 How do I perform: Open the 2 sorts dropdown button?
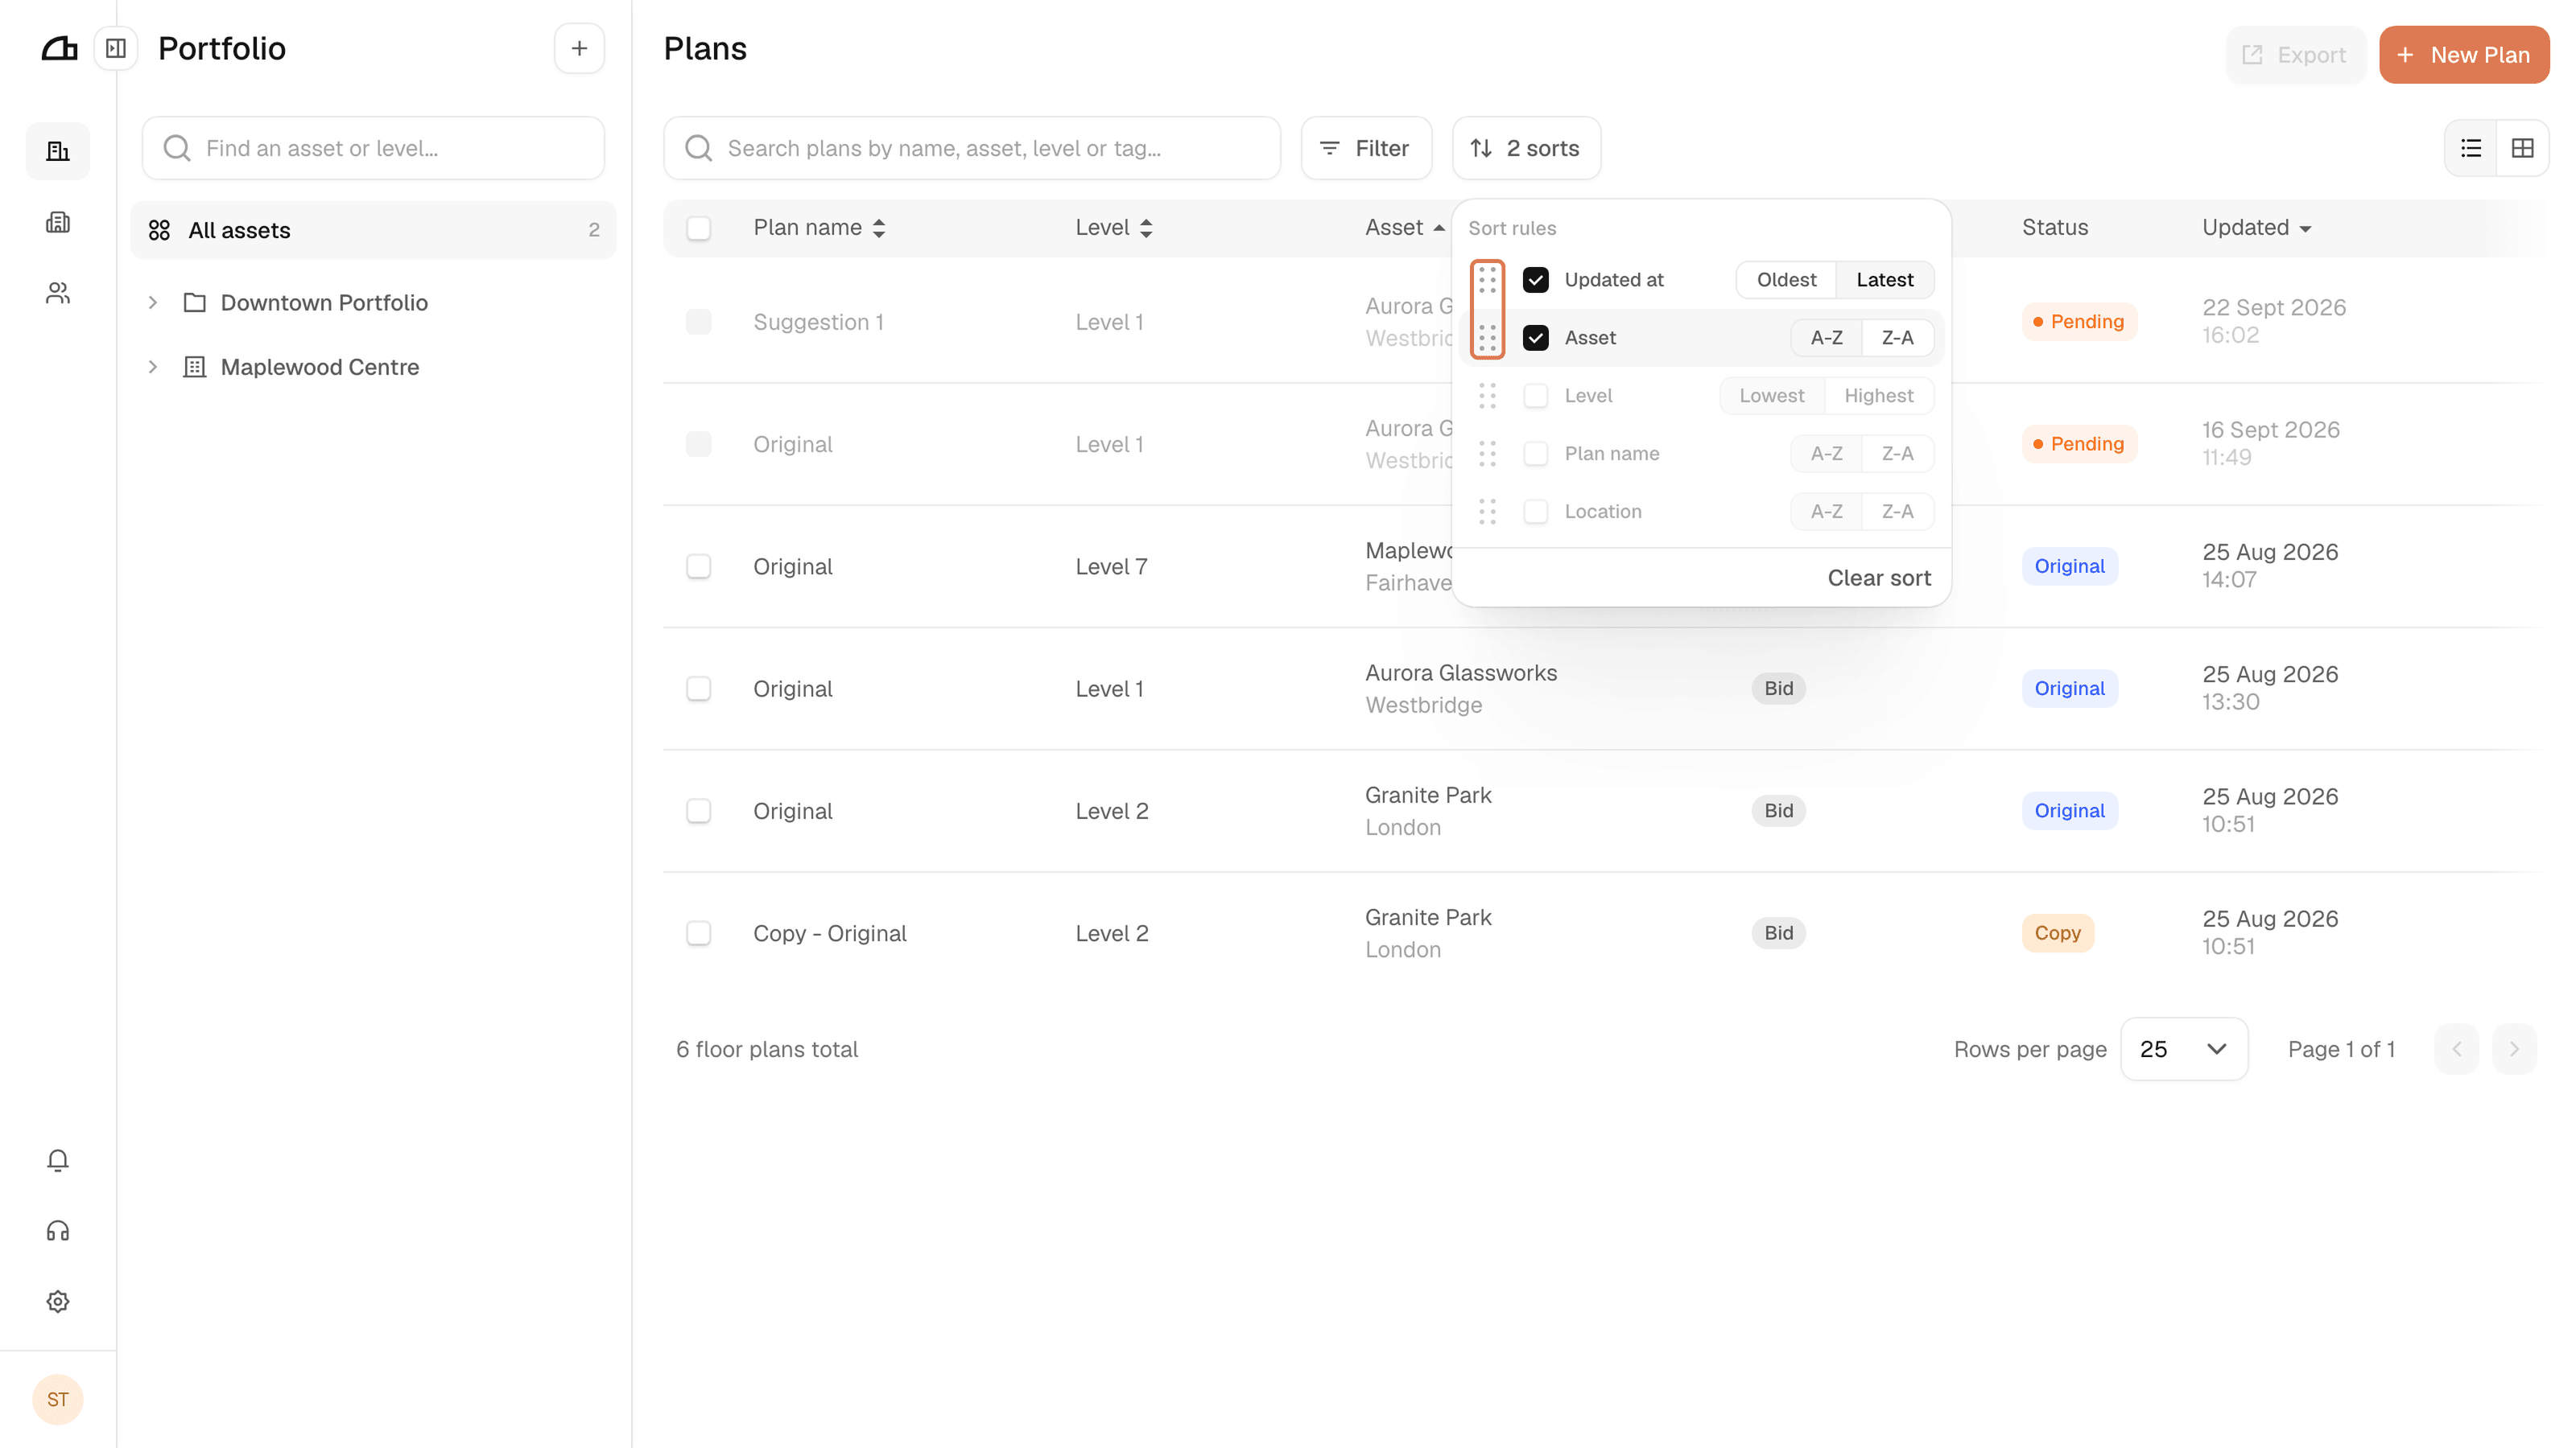[1526, 148]
